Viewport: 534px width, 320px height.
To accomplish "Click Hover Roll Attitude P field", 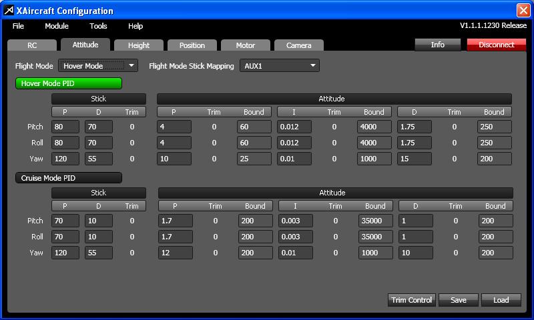I will [x=174, y=143].
